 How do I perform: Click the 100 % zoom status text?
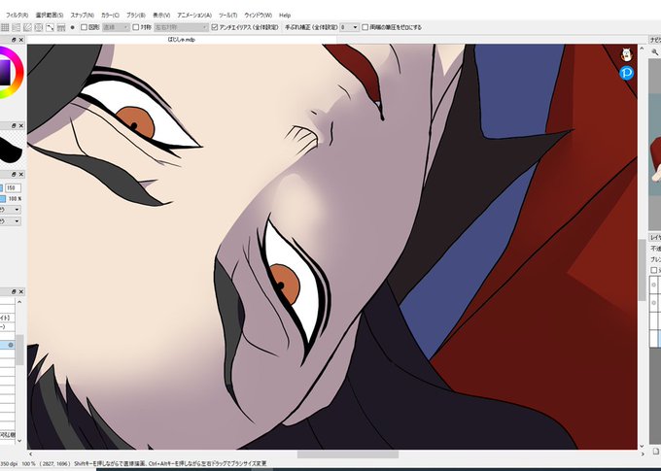click(x=28, y=464)
